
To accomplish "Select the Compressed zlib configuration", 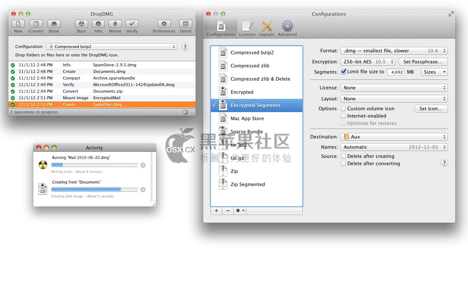I will point(257,66).
